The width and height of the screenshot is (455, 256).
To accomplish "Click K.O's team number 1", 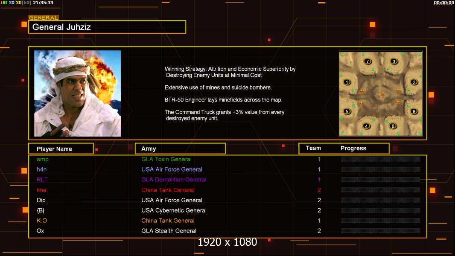I will (x=319, y=221).
